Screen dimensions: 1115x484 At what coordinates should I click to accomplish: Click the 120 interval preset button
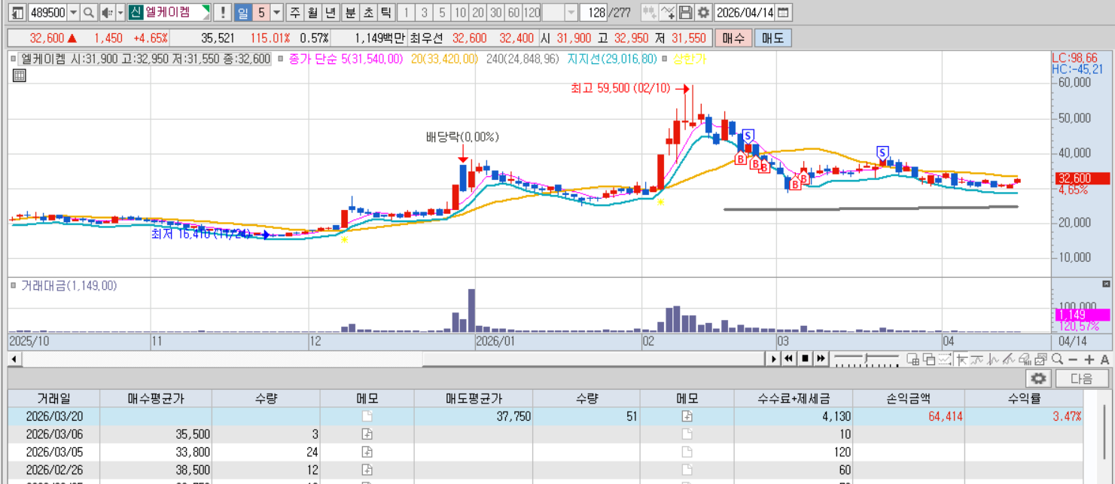point(532,12)
